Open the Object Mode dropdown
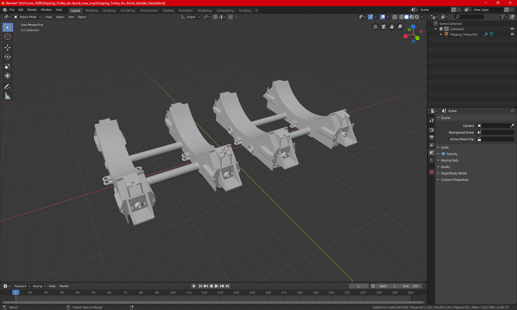 tap(27, 17)
